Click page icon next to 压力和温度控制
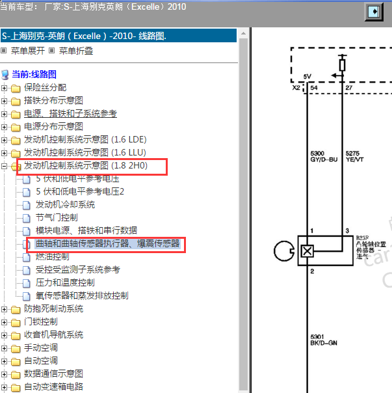392x393 pixels. click(x=27, y=284)
